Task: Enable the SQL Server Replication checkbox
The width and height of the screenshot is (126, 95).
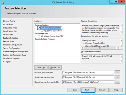Action: [x=42, y=31]
